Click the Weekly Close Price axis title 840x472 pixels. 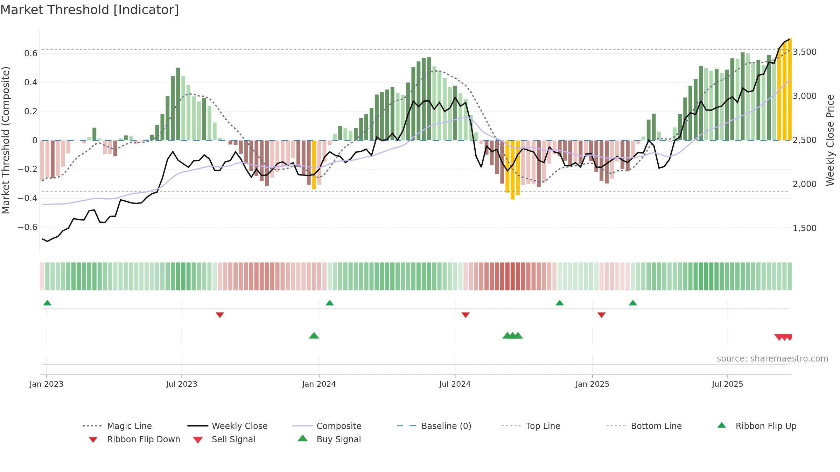(830, 140)
